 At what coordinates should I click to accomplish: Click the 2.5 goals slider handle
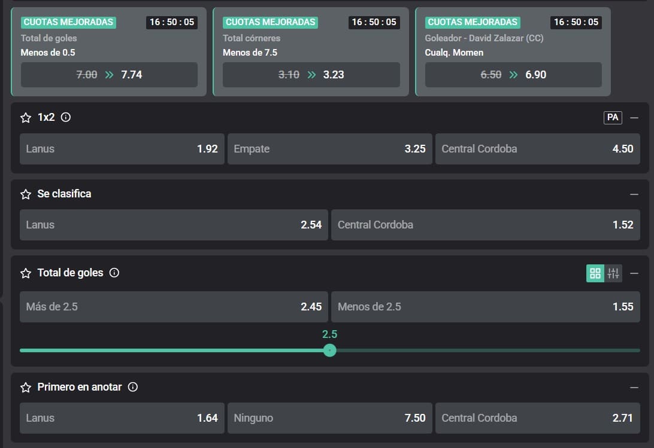(x=329, y=351)
